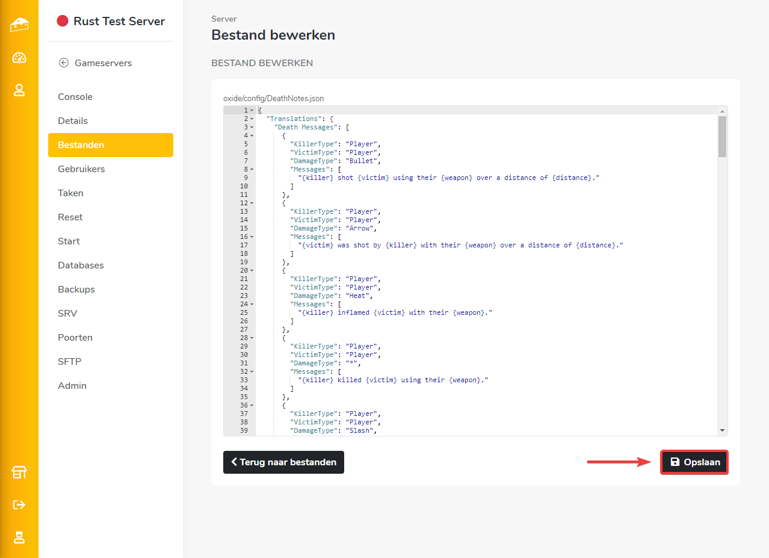
Task: Collapse the code fold arrow on line 2
Action: coord(252,119)
